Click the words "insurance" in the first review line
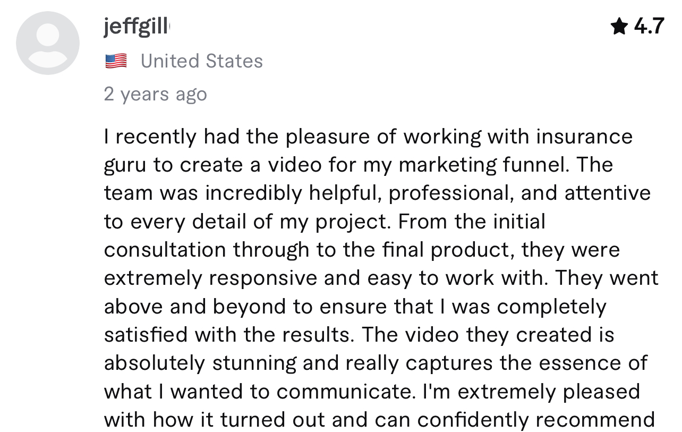The width and height of the screenshot is (682, 432). point(584,137)
